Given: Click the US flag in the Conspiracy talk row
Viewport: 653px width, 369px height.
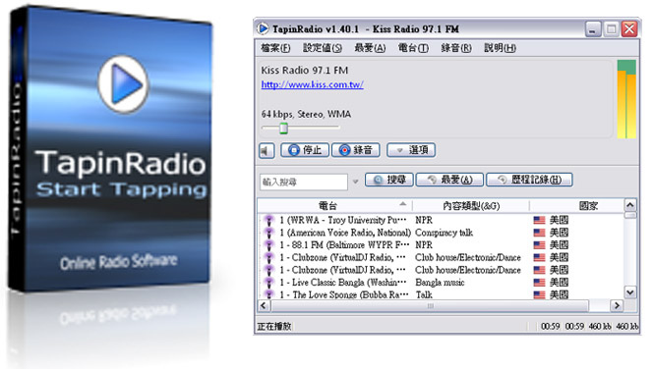Looking at the screenshot, I should pyautogui.click(x=539, y=233).
